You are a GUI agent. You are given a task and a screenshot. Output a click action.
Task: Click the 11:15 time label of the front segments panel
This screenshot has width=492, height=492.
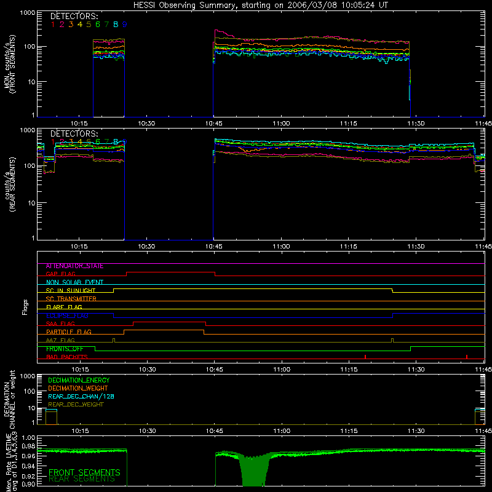click(348, 124)
